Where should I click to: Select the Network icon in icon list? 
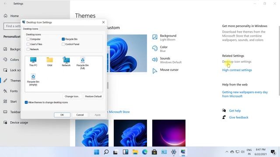pos(66,61)
